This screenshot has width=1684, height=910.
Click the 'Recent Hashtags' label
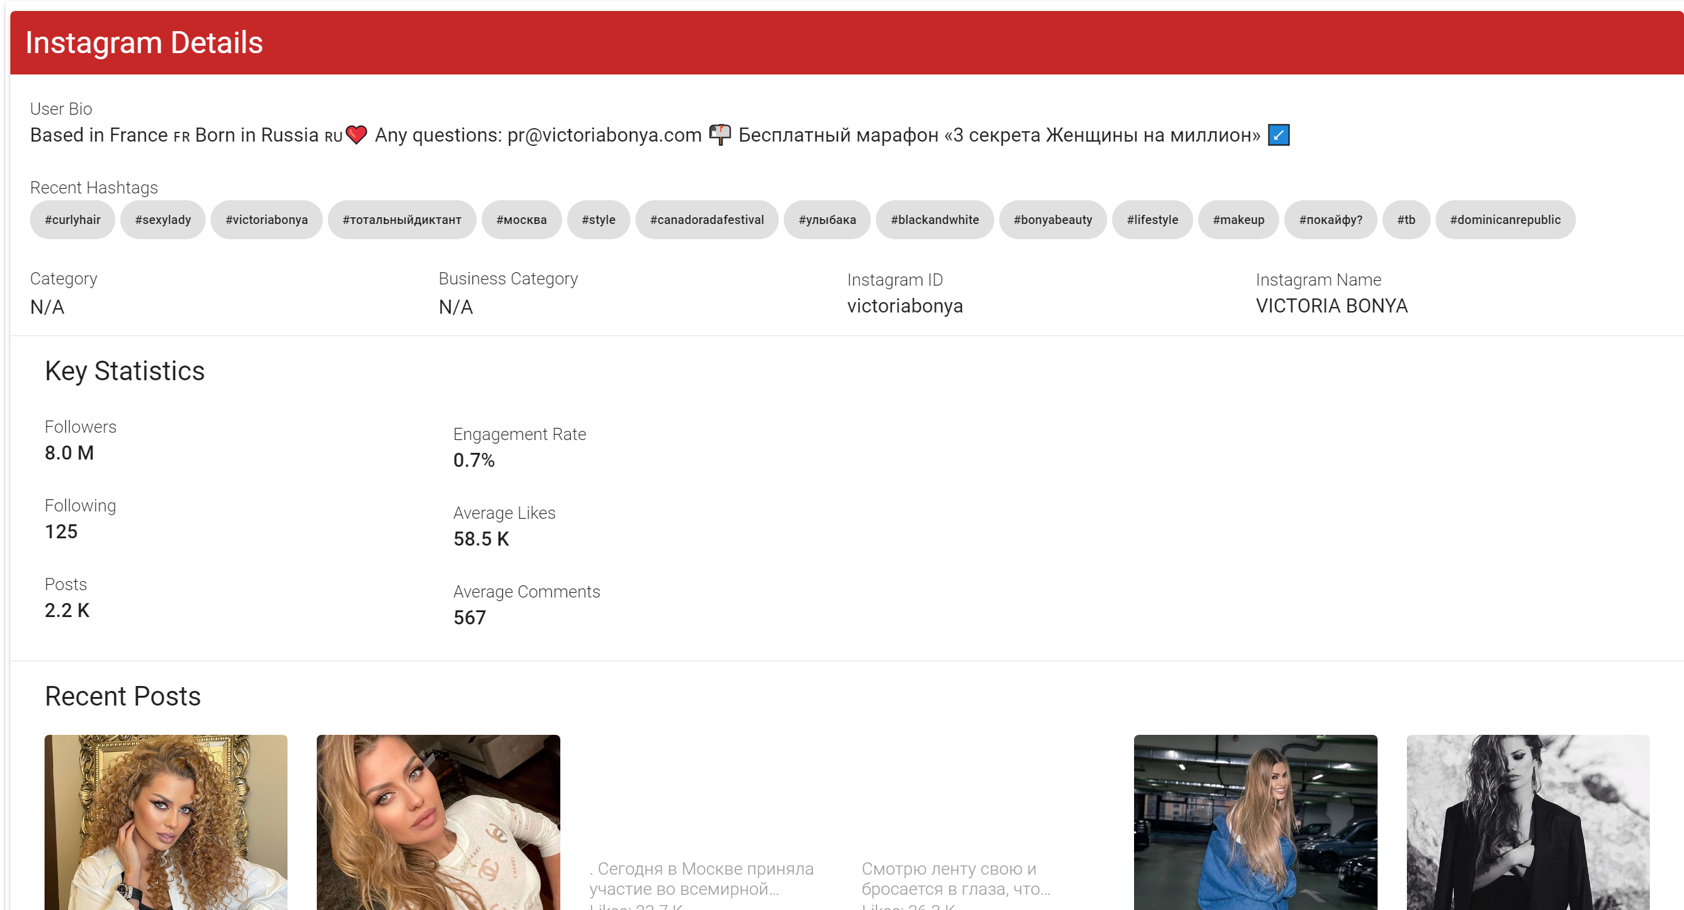(x=94, y=187)
